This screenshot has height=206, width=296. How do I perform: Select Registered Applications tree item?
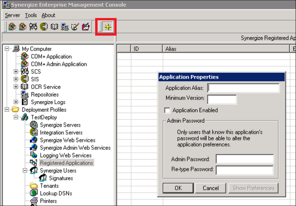[x=67, y=163]
